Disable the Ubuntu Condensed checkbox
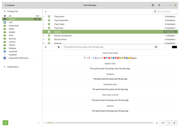 click(x=49, y=36)
